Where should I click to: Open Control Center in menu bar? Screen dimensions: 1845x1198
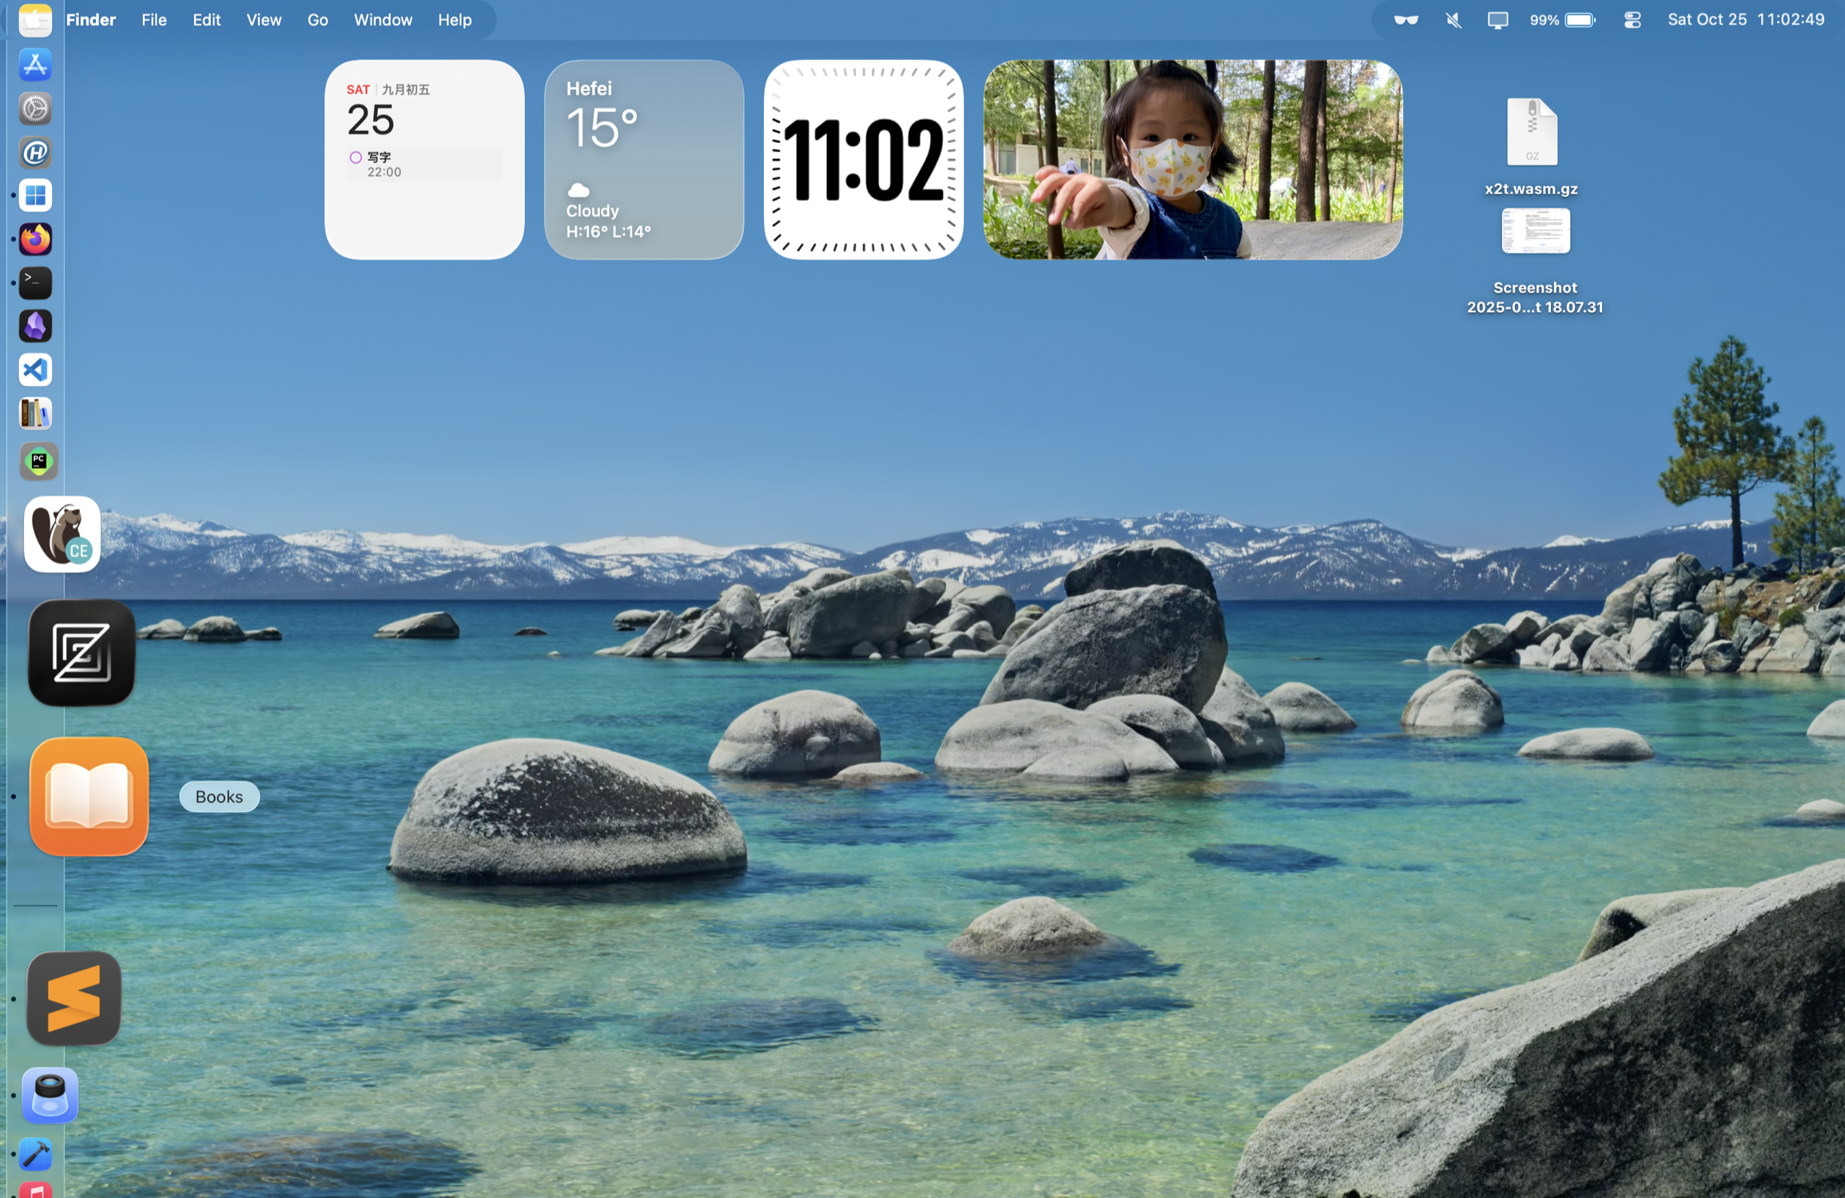[x=1632, y=20]
